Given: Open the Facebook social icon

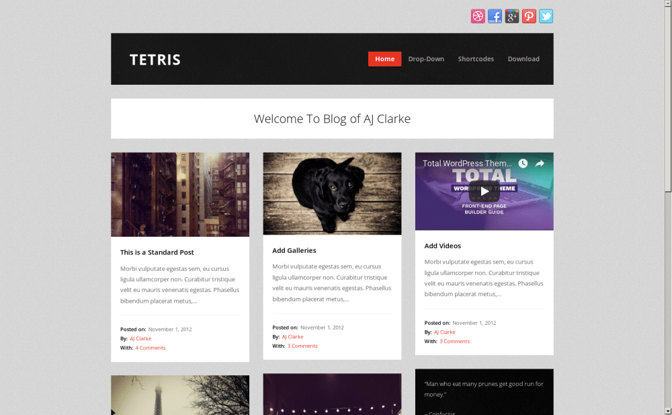Looking at the screenshot, I should pos(495,17).
